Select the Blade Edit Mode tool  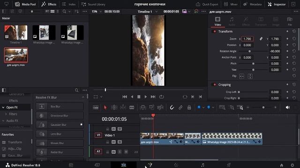point(132,107)
